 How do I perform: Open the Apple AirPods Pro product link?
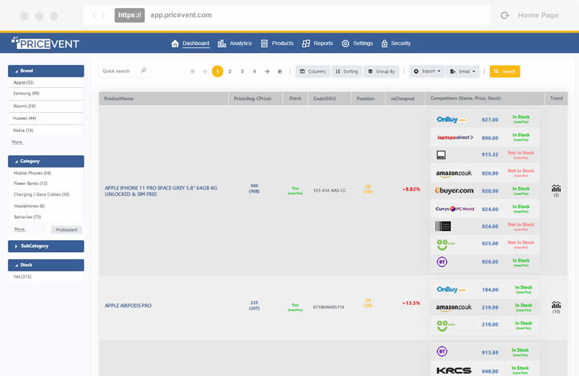(128, 305)
